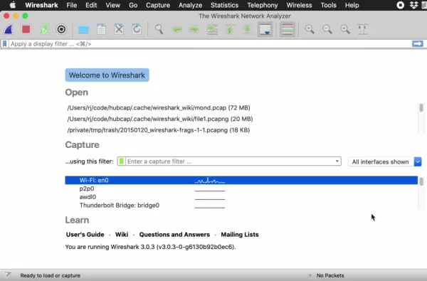Open recent file file1.pcapng
Screen dimensions: 427x281
coord(160,119)
